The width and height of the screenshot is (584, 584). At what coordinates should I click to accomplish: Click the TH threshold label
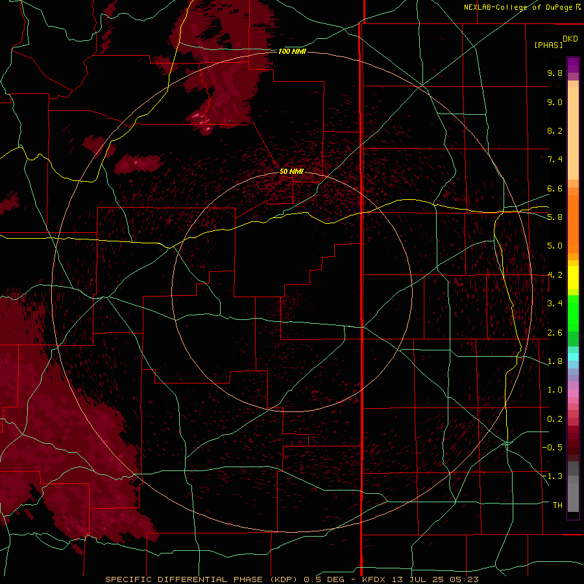557,505
